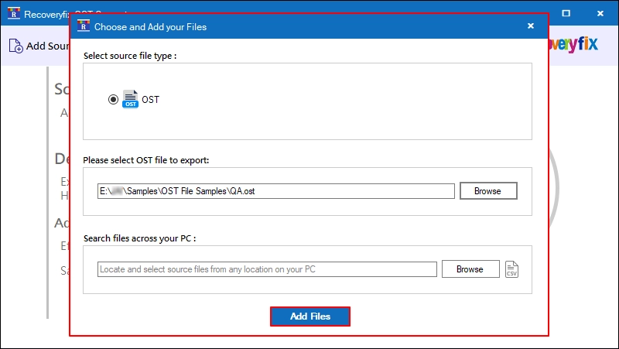Click the Recoveryfix icon in main window title bar

(x=14, y=13)
